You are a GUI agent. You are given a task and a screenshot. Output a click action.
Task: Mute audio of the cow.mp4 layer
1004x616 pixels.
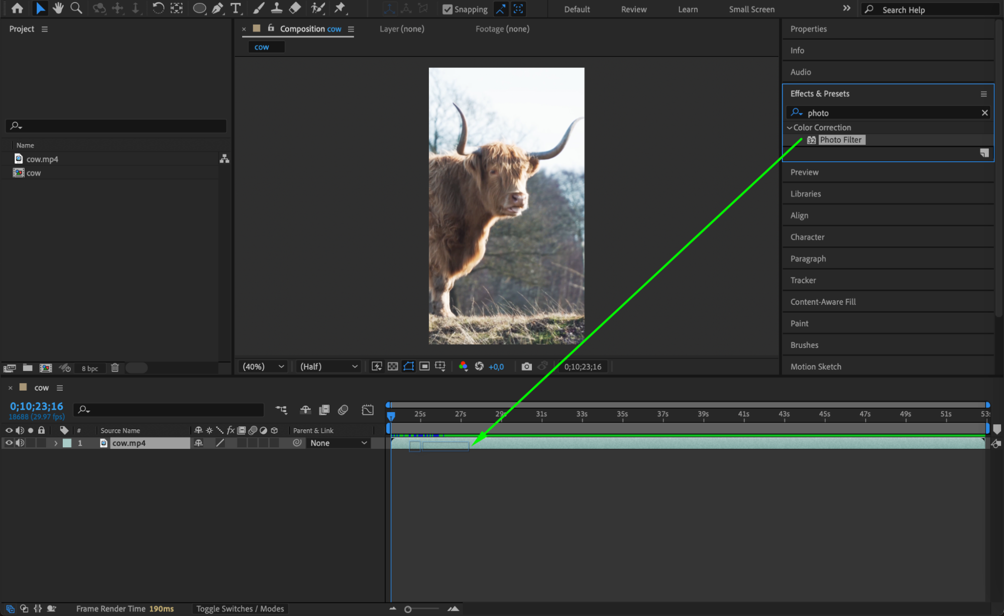[x=20, y=443]
